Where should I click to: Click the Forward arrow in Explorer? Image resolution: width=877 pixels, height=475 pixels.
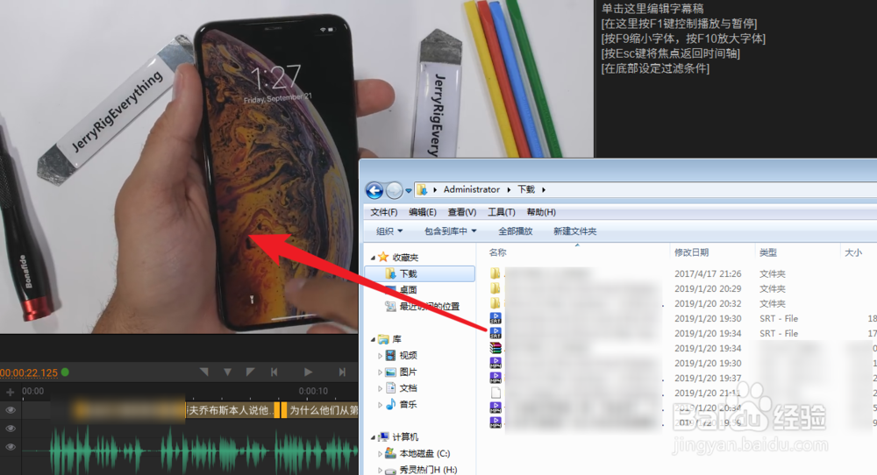click(x=395, y=190)
